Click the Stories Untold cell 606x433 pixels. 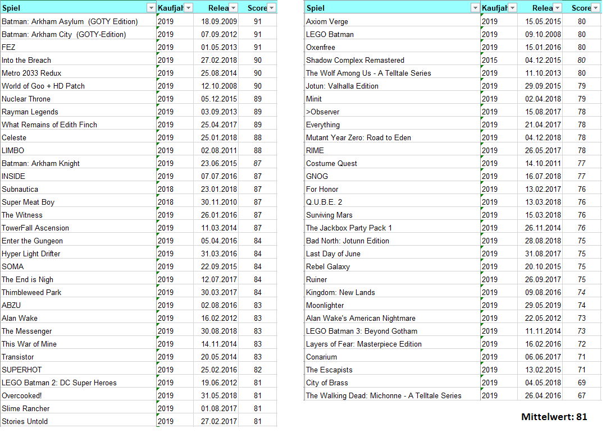78,421
